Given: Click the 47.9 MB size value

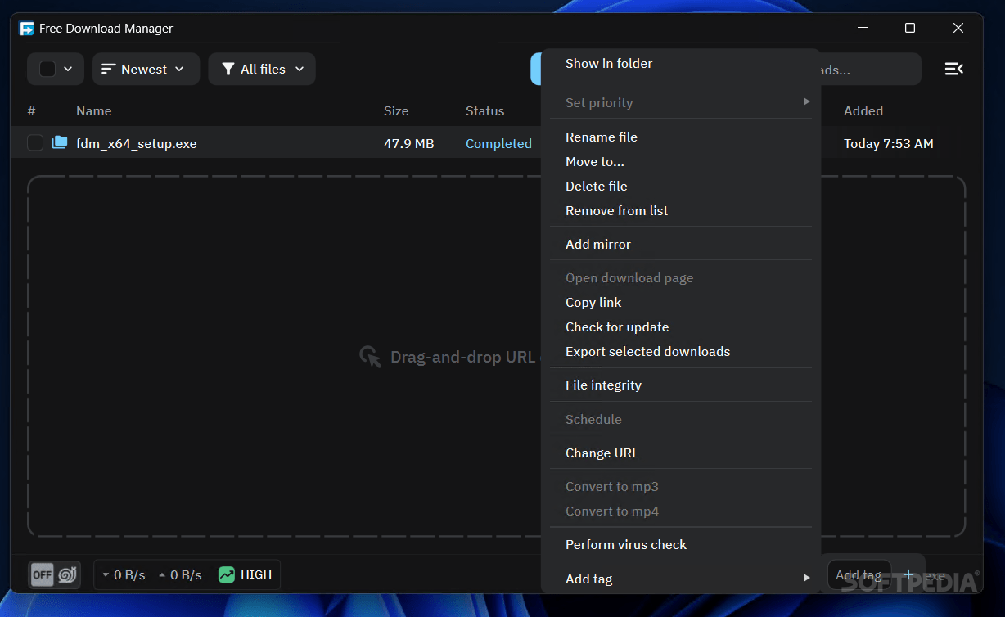Looking at the screenshot, I should coord(409,143).
